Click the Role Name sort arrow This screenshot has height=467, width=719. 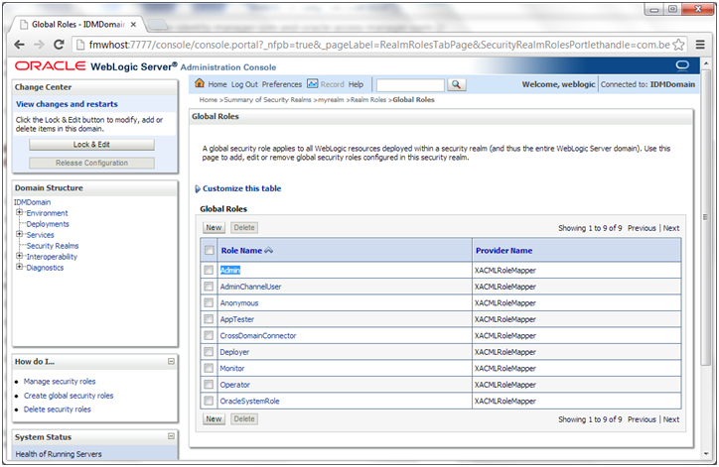[269, 250]
